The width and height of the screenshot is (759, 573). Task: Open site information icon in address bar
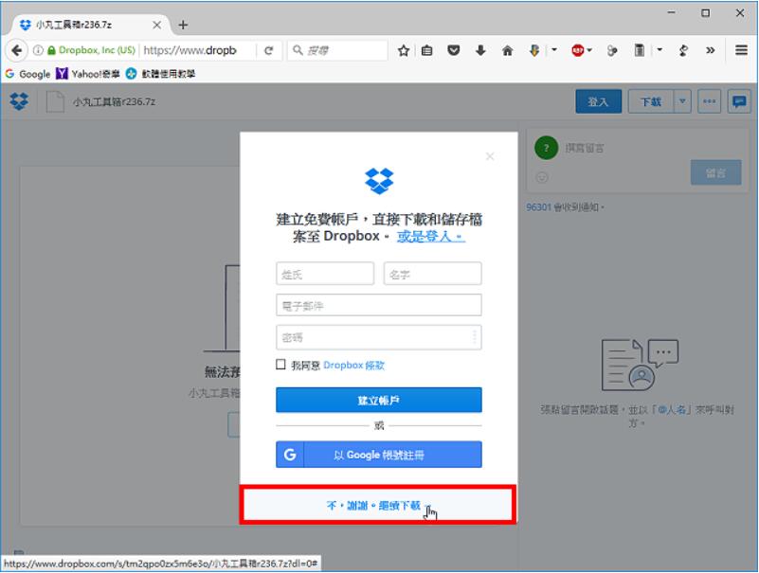38,50
